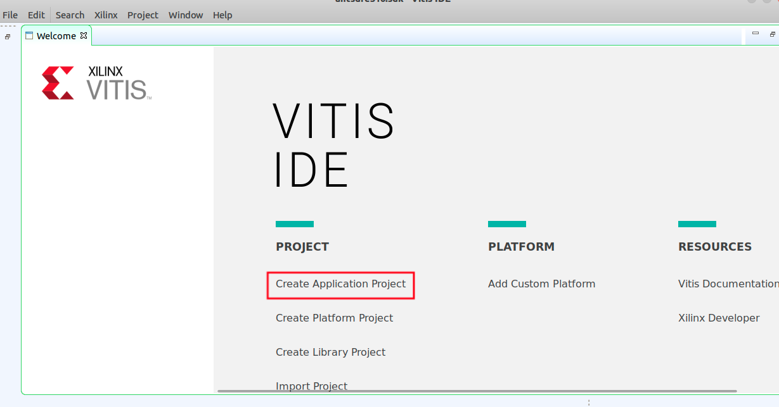Open the Project menu
Viewport: 779px width, 407px height.
coord(143,15)
